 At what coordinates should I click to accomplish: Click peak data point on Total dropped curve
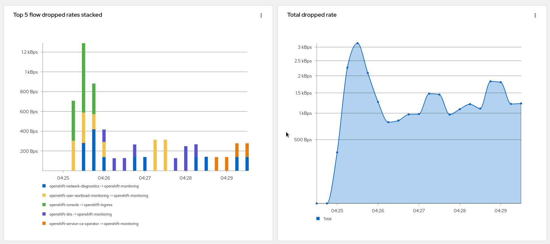coord(357,43)
